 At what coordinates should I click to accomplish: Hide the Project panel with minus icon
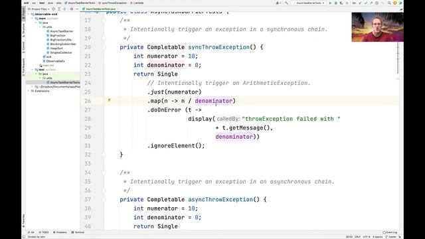(x=77, y=9)
